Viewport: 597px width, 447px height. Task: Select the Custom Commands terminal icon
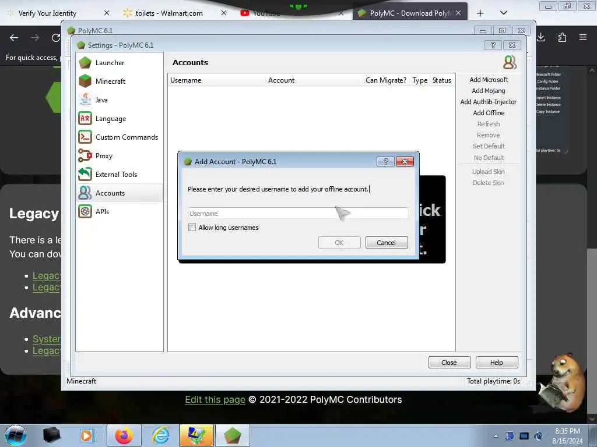pos(85,137)
